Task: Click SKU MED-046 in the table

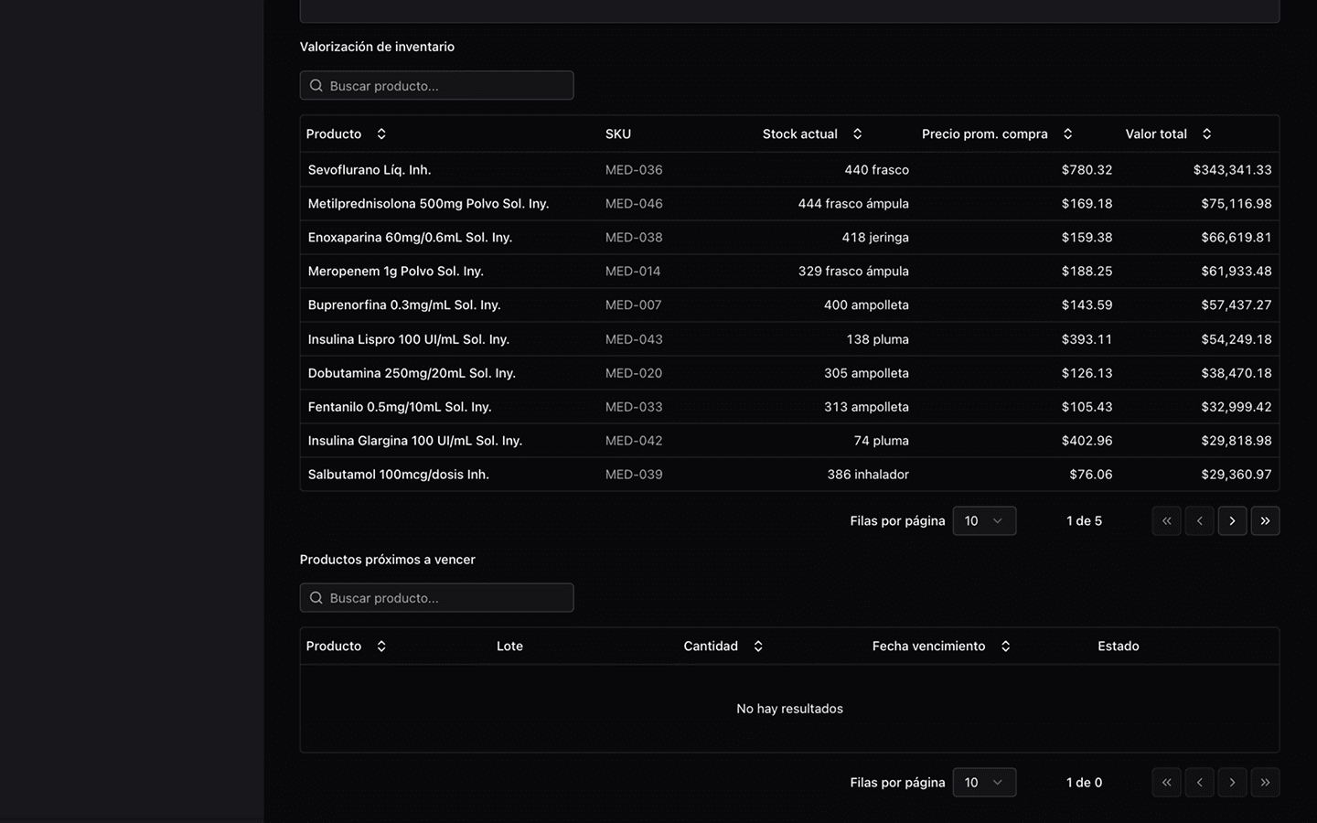Action: coord(634,204)
